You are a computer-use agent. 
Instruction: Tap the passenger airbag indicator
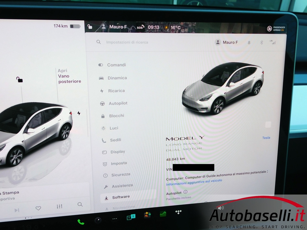pos(276,29)
